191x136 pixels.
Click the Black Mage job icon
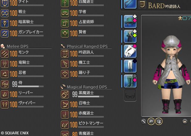tap(65, 94)
